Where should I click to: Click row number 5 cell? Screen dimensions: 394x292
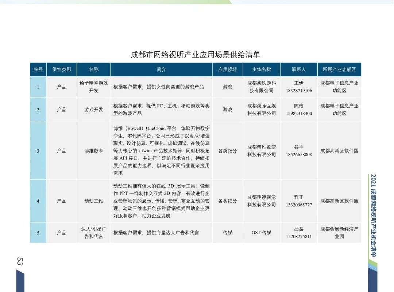tap(38, 233)
